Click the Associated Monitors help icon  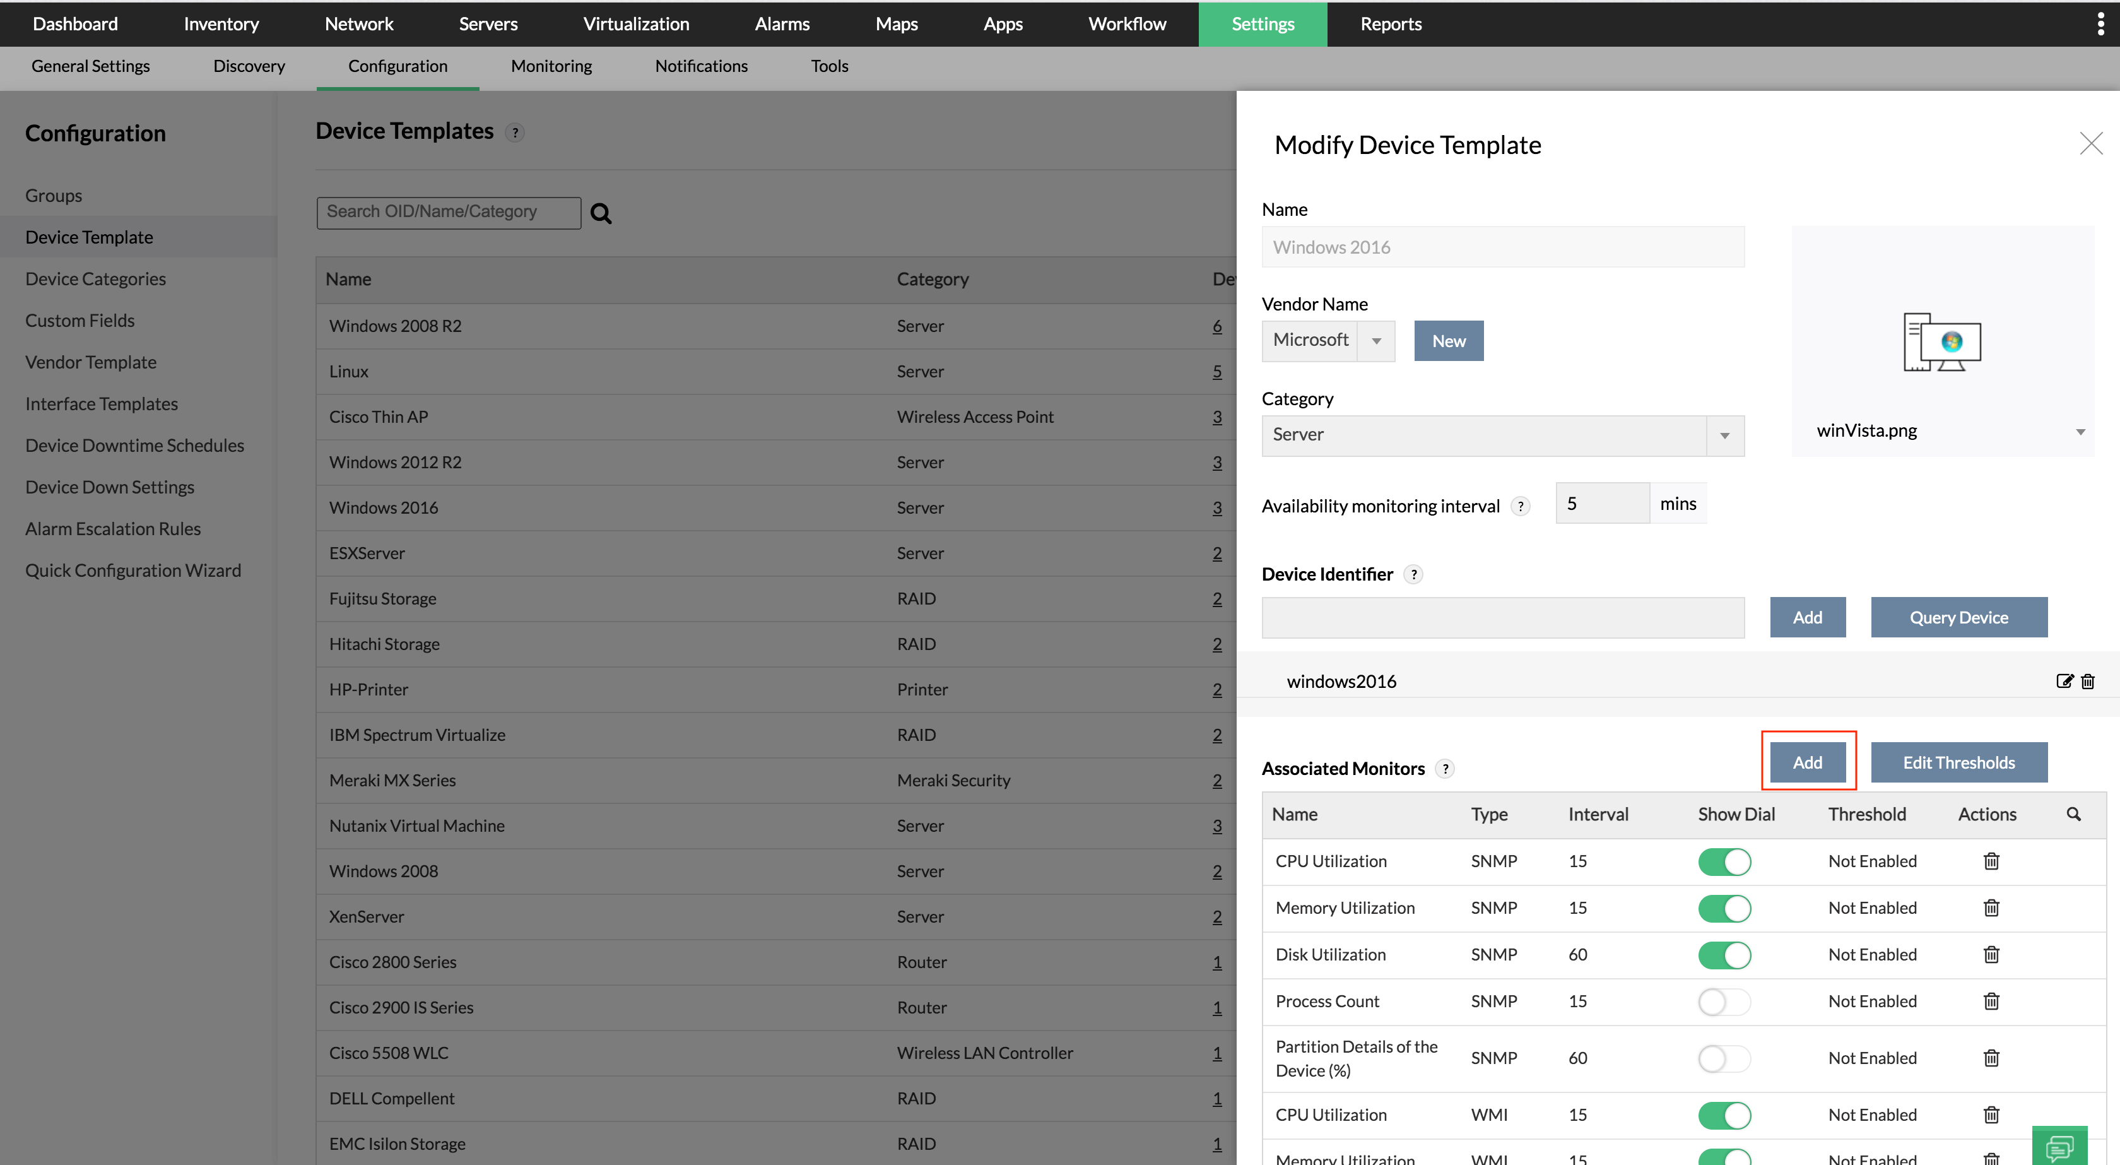pos(1444,769)
